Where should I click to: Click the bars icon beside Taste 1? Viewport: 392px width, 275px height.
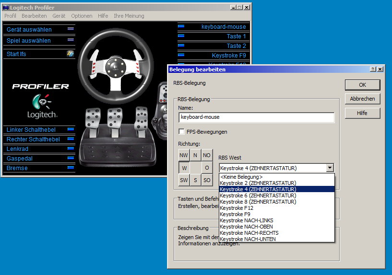pos(181,35)
